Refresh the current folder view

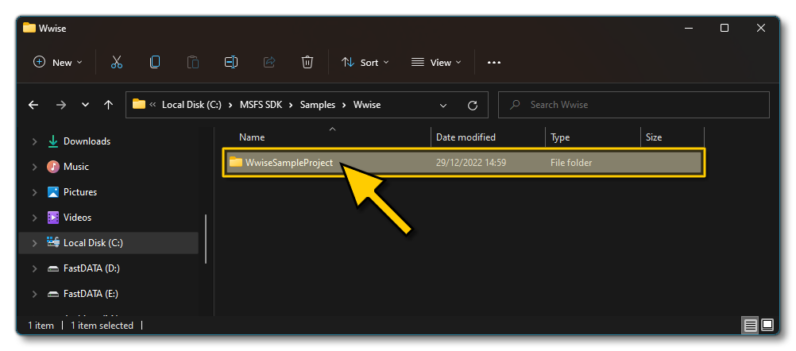click(x=473, y=105)
